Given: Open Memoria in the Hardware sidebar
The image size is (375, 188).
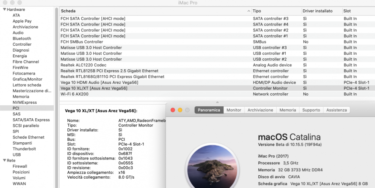Looking at the screenshot, I should pyautogui.click(x=21, y=97).
